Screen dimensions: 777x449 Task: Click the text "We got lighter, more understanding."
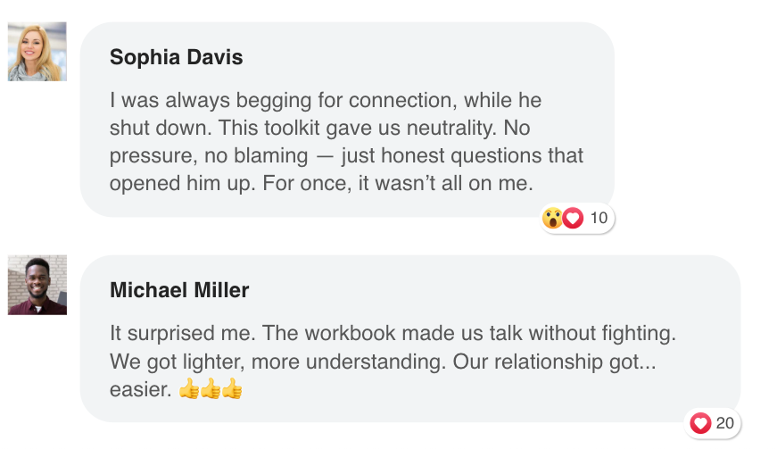pos(278,362)
